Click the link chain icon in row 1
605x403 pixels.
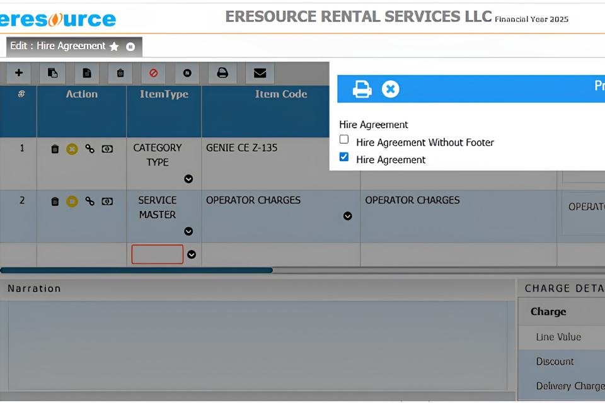89,149
